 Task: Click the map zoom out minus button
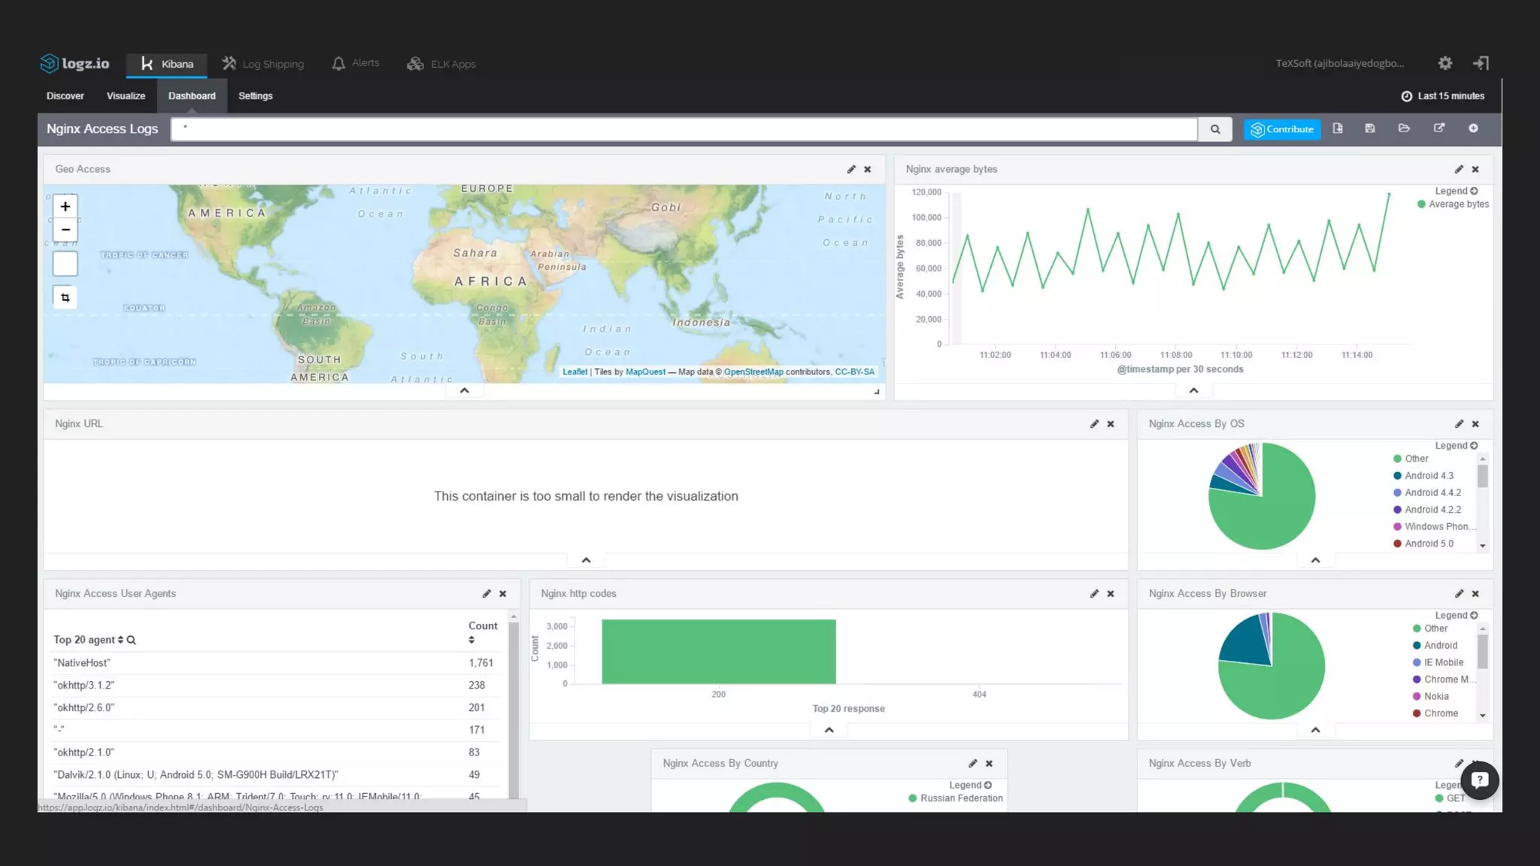click(65, 230)
